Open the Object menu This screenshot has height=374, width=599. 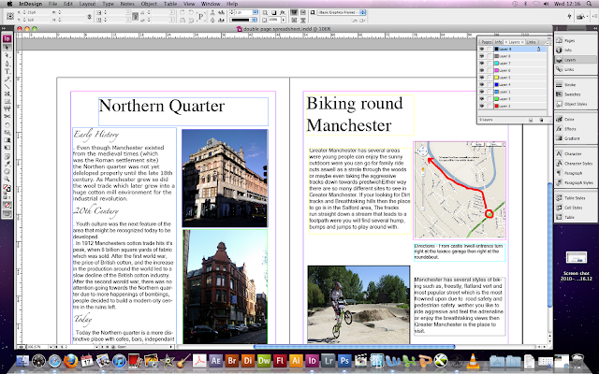(149, 4)
